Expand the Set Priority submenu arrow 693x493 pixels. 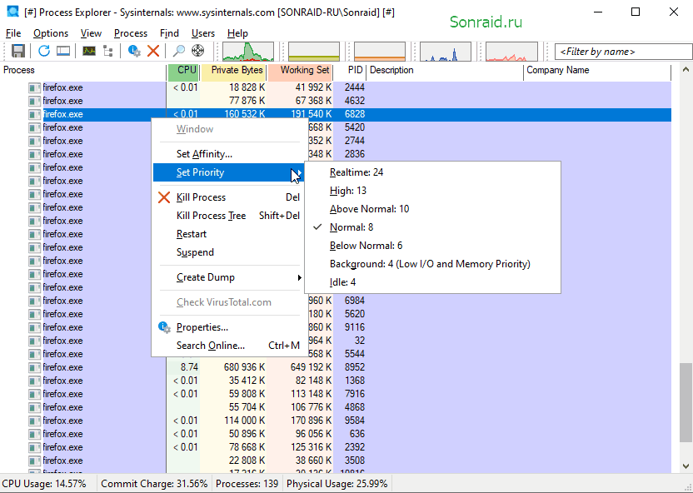point(299,172)
